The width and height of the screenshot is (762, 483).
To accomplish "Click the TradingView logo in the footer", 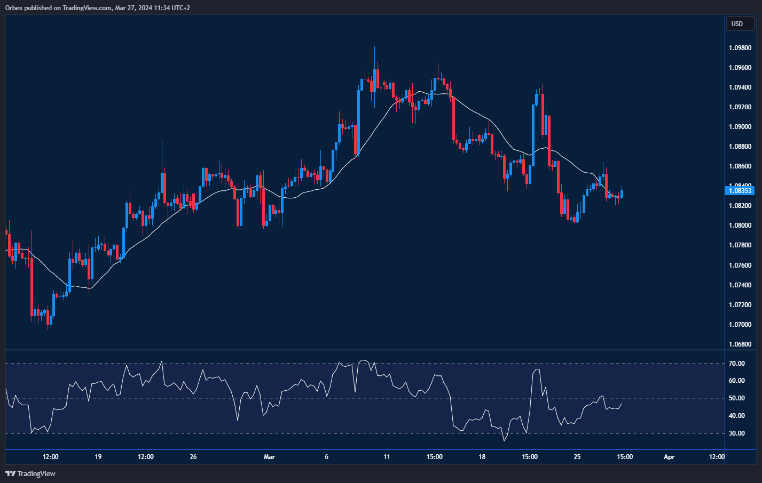I will 30,473.
